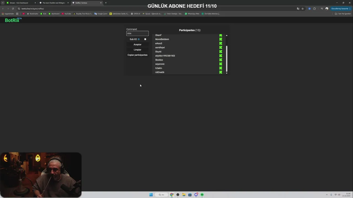Image resolution: width=353 pixels, height=198 pixels.
Task: Click the Kick icon beside seyerovic
Action: click(x=221, y=64)
